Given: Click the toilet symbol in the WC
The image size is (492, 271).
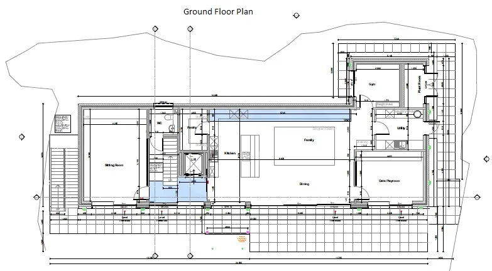Looking at the screenshot, I should point(168,117).
